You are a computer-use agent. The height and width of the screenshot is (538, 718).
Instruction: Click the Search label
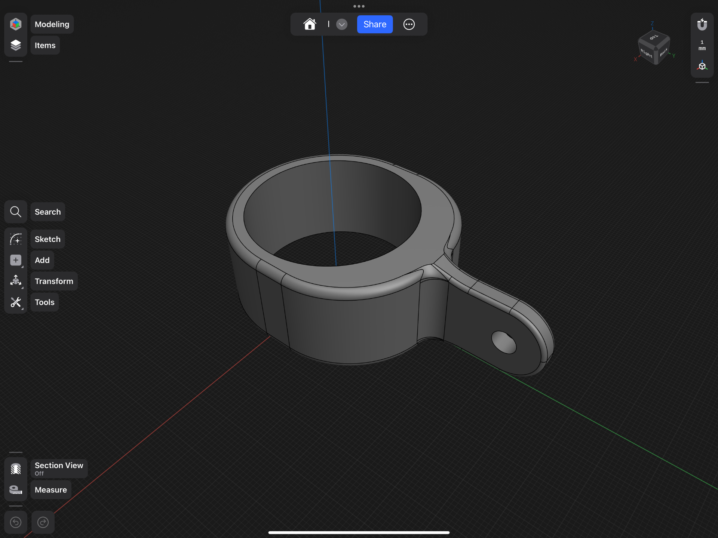pyautogui.click(x=47, y=212)
